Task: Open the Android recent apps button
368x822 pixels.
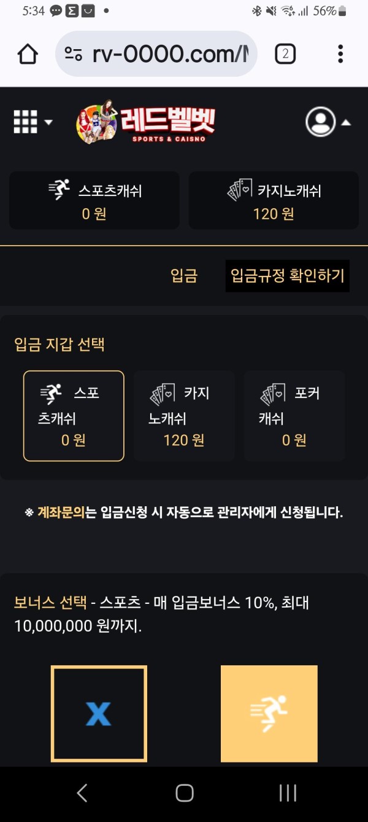Action: tap(288, 793)
